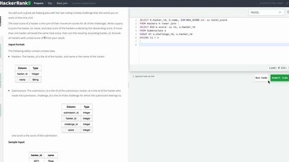Open the Basic Join breadcrumb
This screenshot has width=289, height=162.
pos(62,3)
